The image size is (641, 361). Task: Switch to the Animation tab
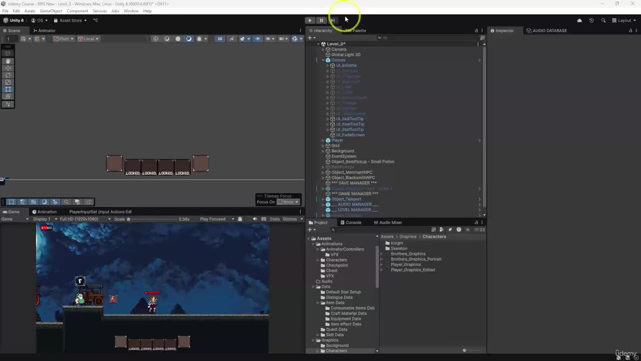(x=44, y=212)
